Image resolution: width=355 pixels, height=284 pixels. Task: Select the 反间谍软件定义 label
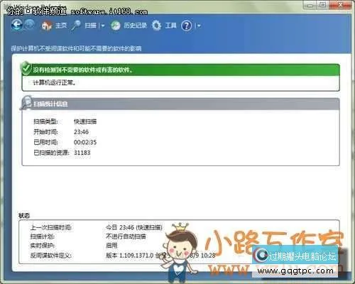[x=51, y=256]
